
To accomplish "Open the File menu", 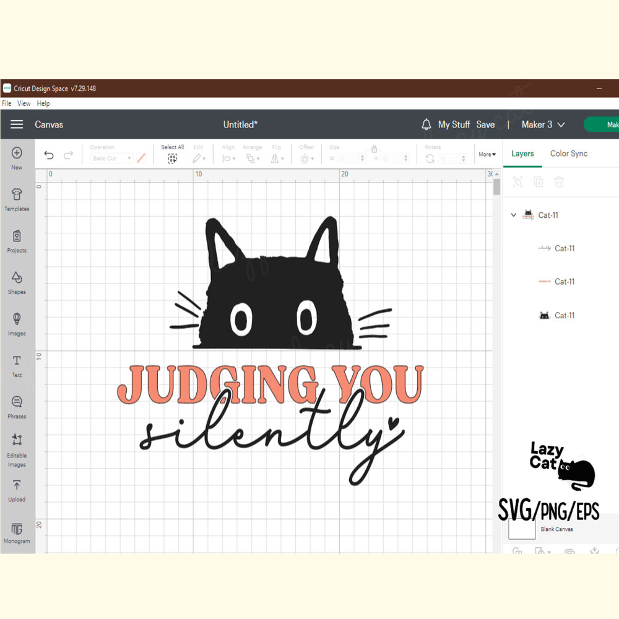I will (7, 103).
